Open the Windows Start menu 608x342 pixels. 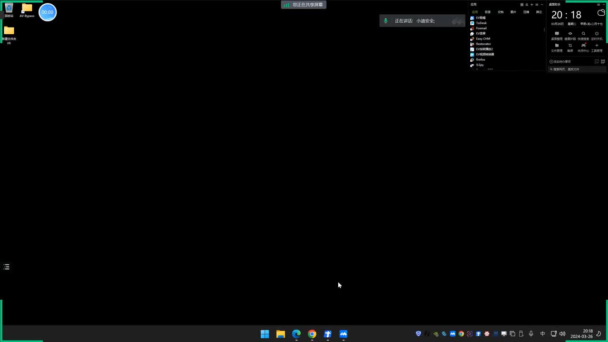(265, 334)
